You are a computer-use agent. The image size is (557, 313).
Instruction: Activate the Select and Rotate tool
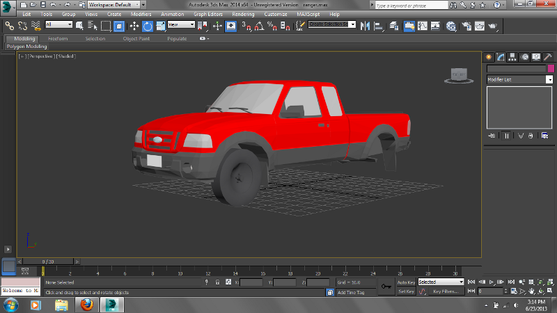[148, 26]
